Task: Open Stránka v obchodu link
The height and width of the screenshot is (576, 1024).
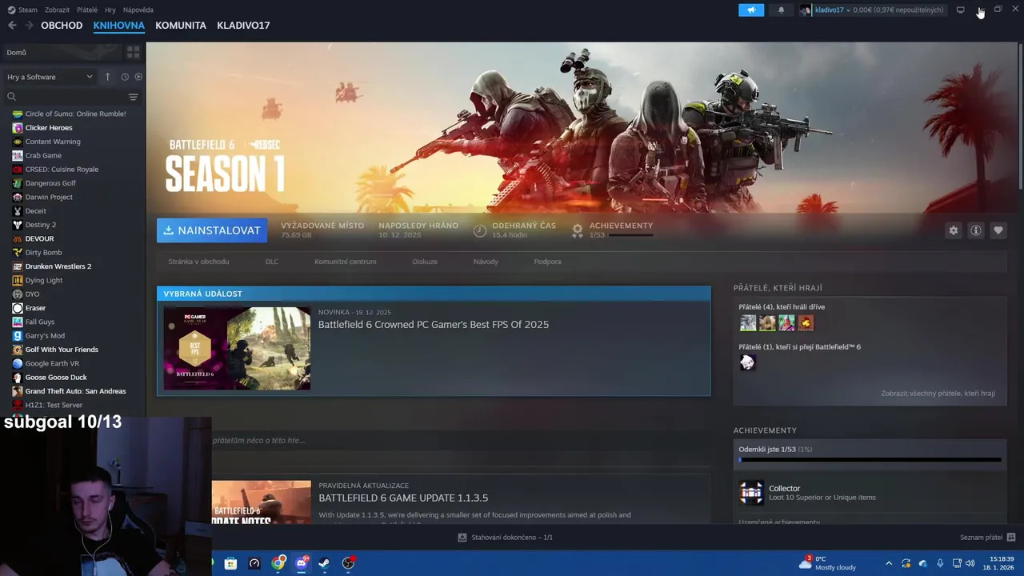Action: click(198, 262)
